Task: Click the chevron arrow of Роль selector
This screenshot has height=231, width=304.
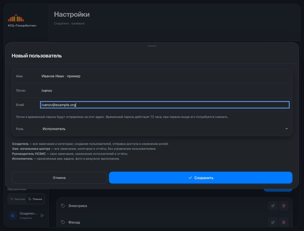Action: point(287,129)
